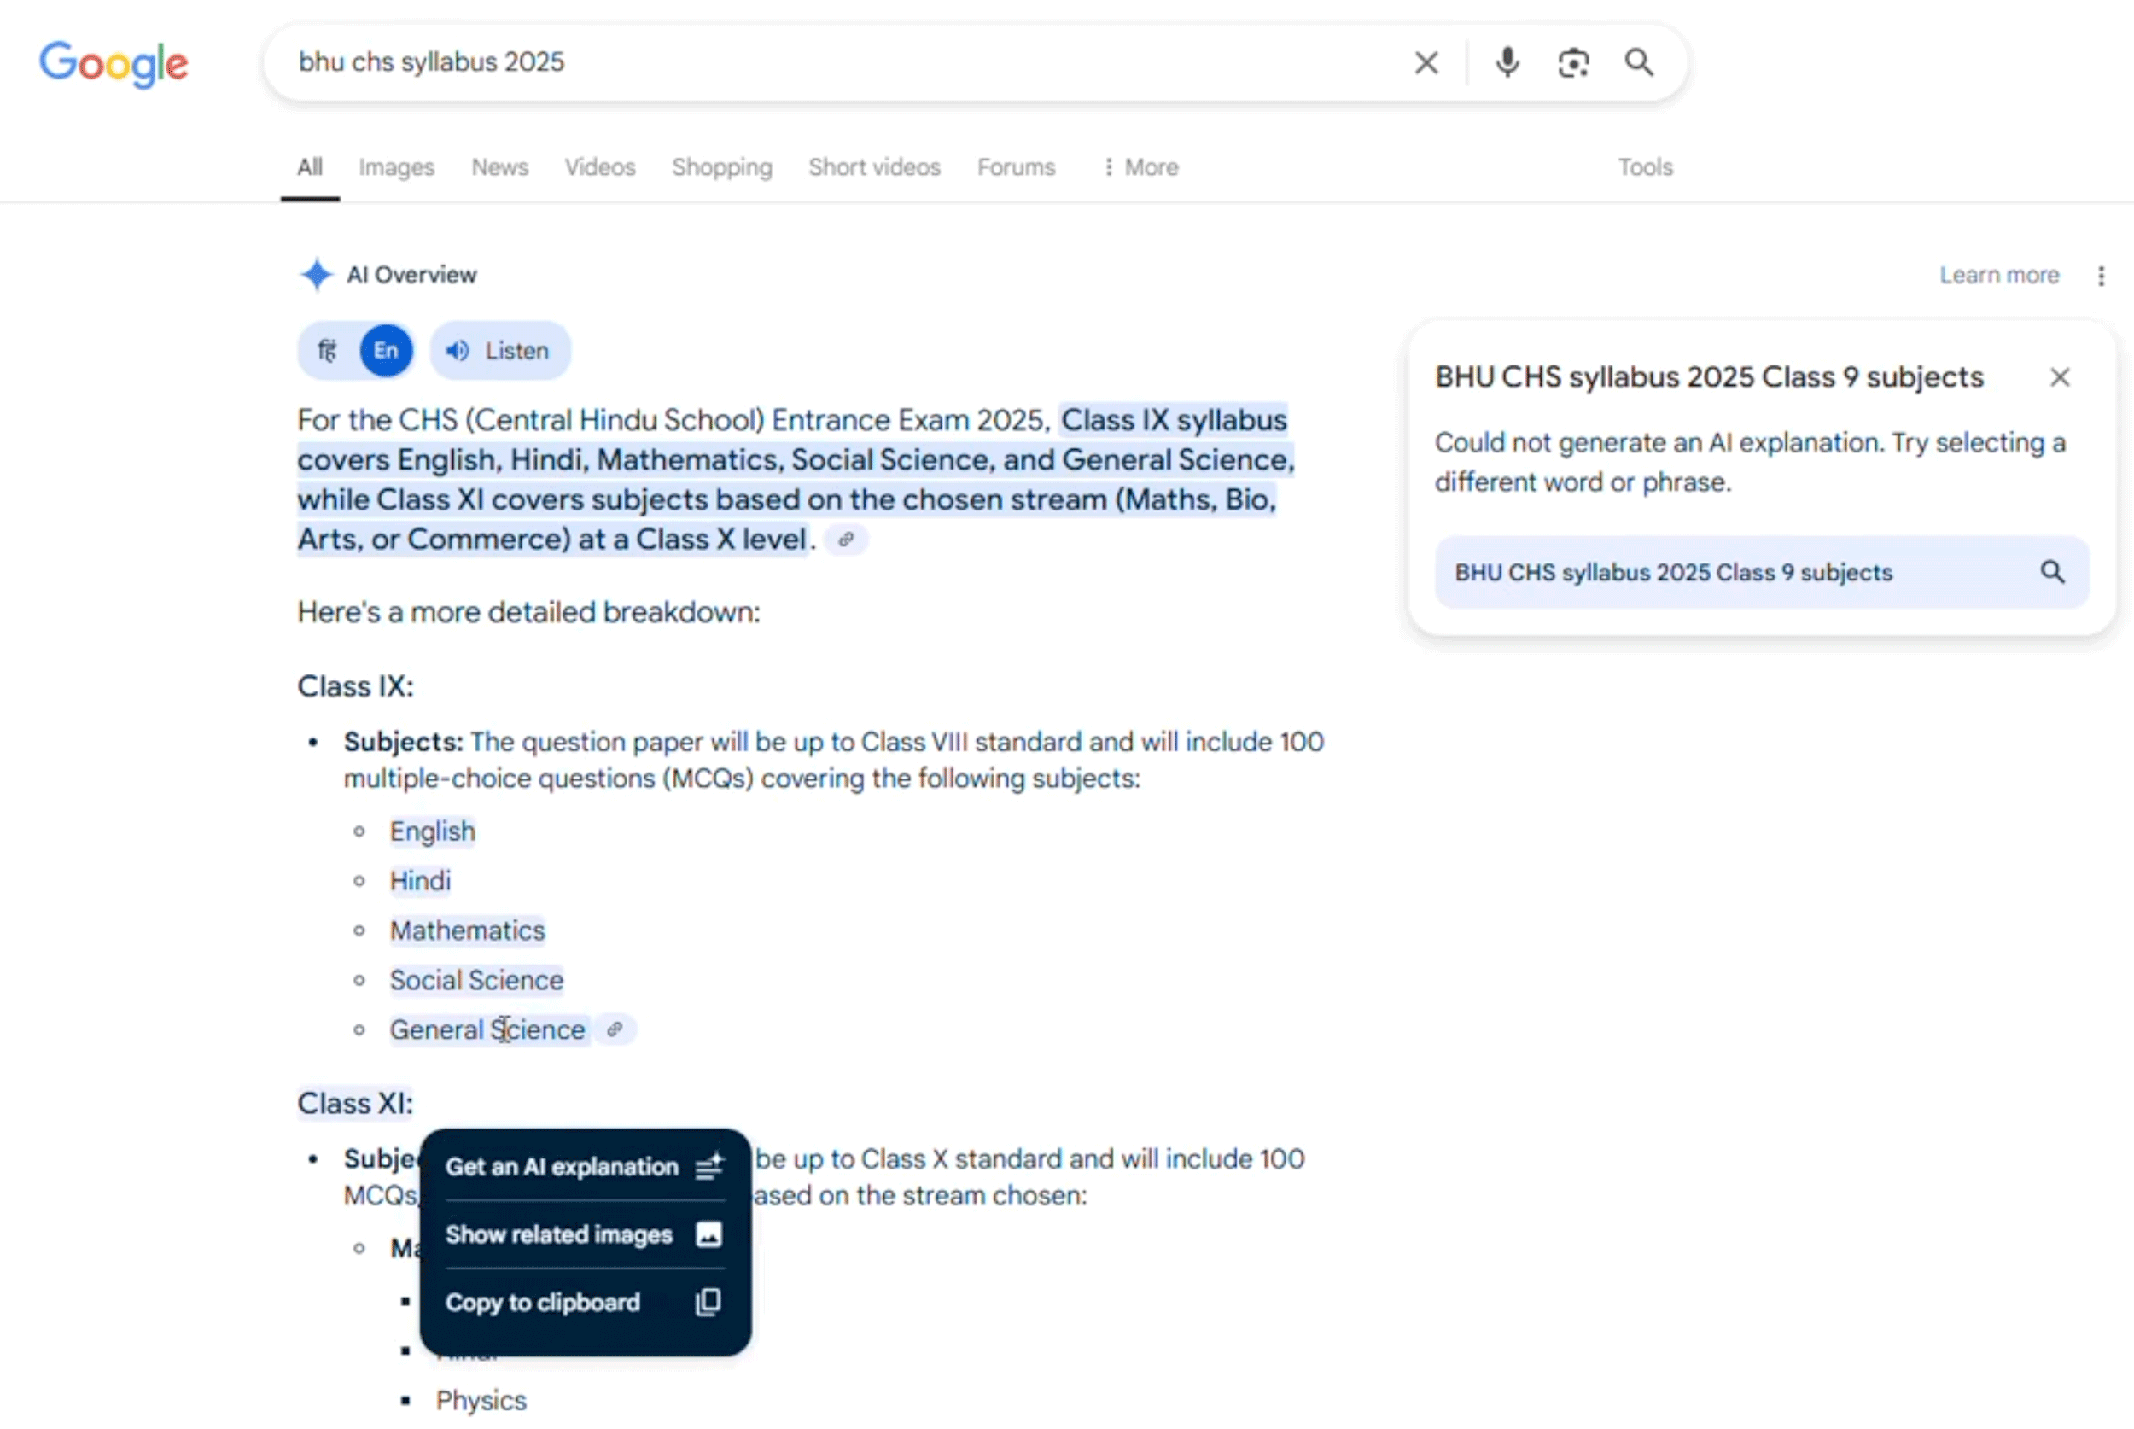The image size is (2134, 1429).
Task: Click the chain link icon after the highlighted summary
Action: pos(846,540)
